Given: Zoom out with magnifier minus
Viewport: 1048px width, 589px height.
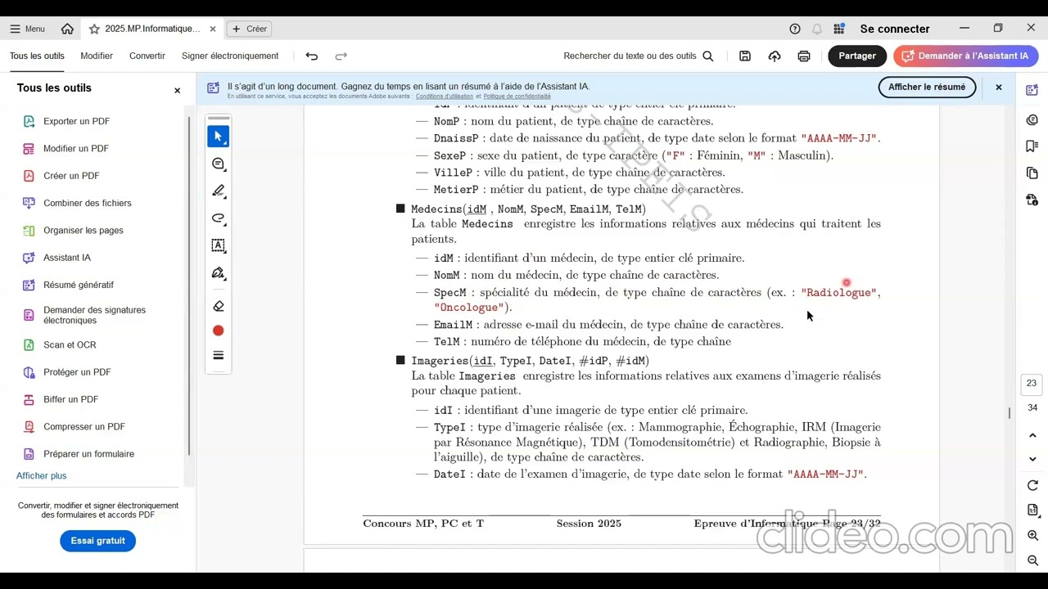Looking at the screenshot, I should point(1032,560).
